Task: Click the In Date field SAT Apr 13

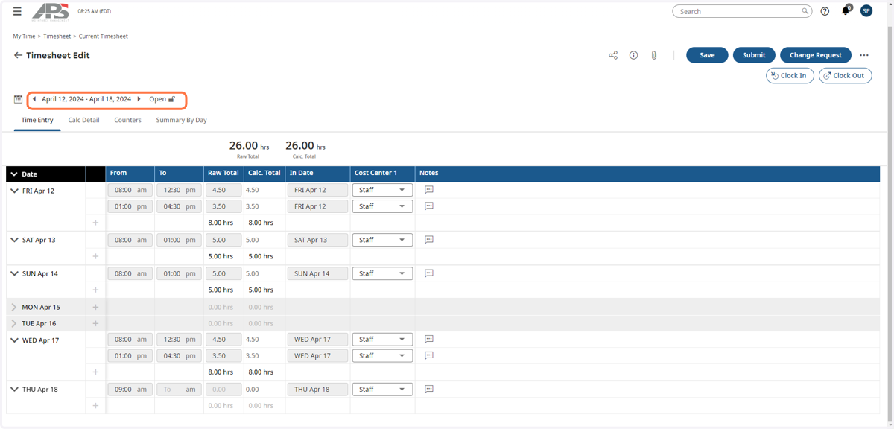Action: (317, 240)
